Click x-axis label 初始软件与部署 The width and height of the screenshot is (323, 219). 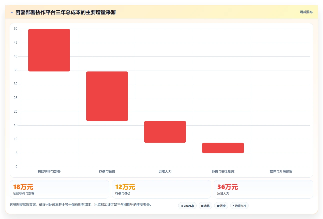click(x=49, y=171)
